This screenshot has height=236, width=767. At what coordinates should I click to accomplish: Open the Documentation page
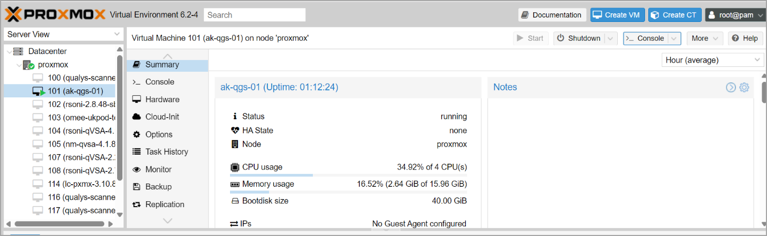(552, 15)
